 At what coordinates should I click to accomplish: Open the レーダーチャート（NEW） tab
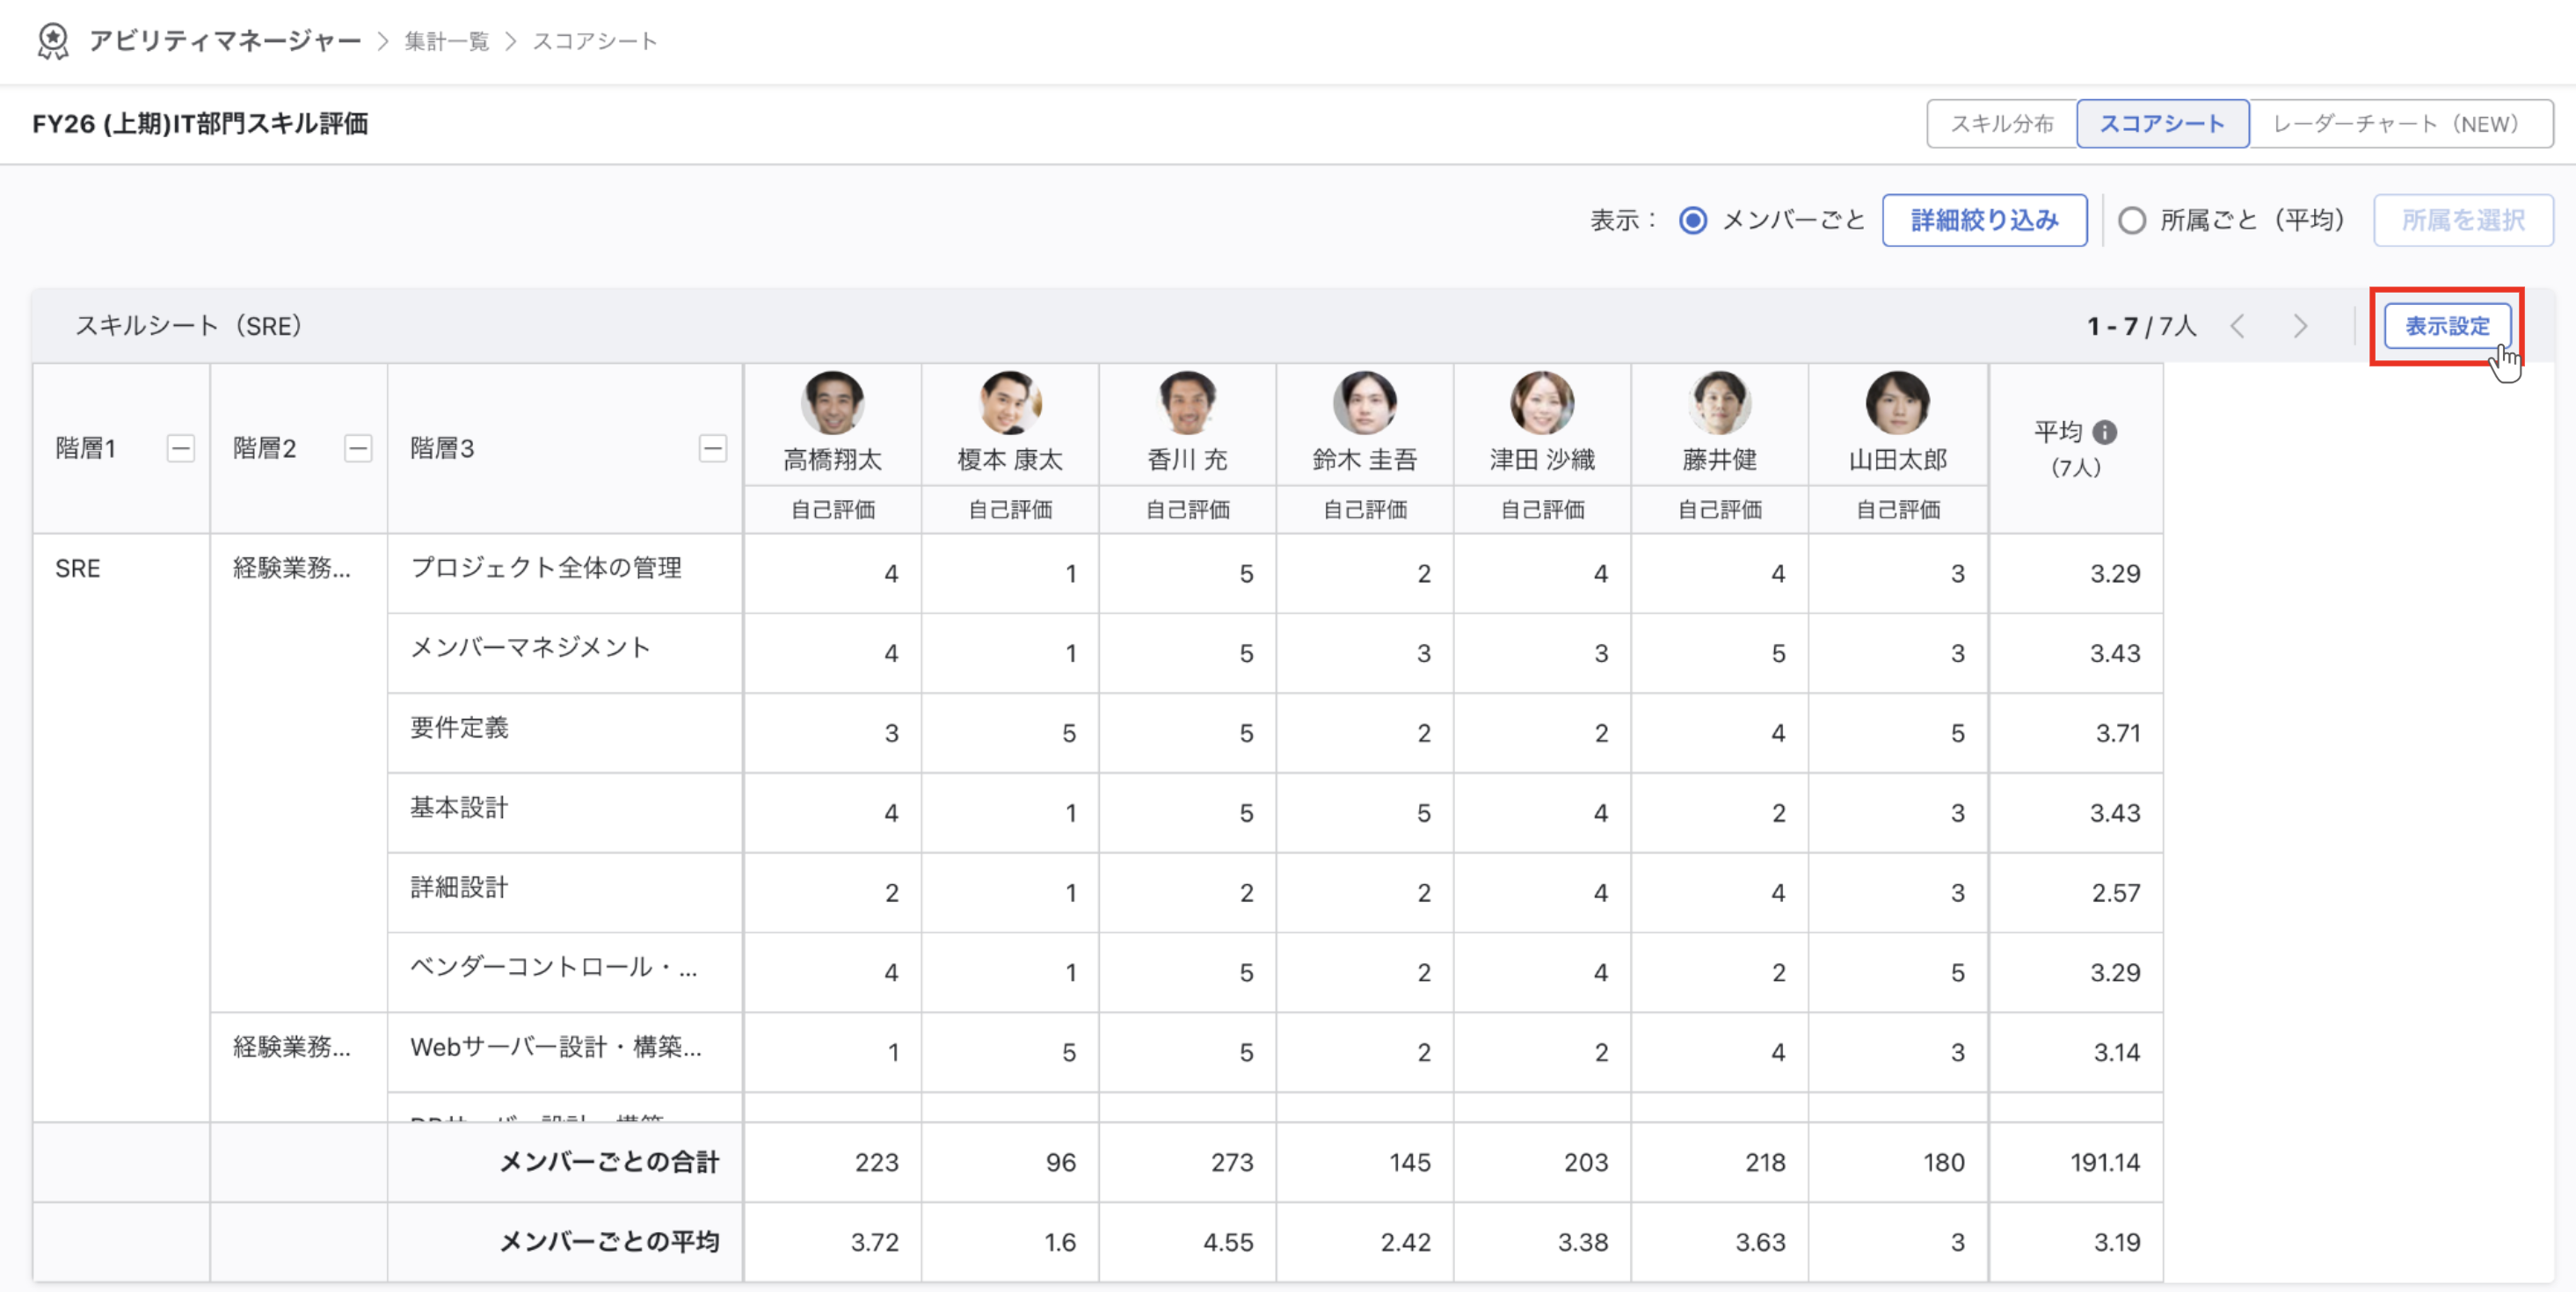point(2400,124)
